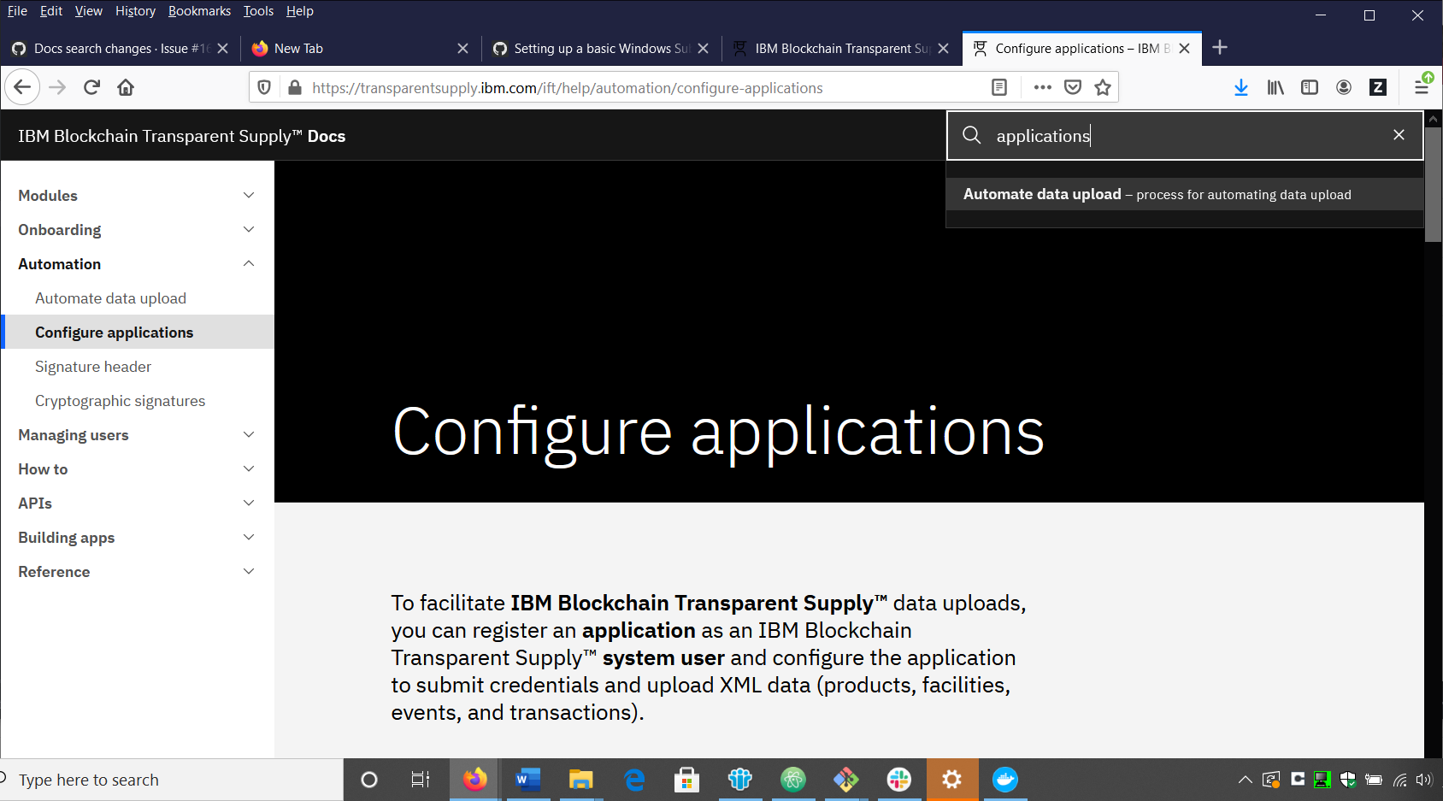
Task: Save page to Pocket
Action: 1073,87
